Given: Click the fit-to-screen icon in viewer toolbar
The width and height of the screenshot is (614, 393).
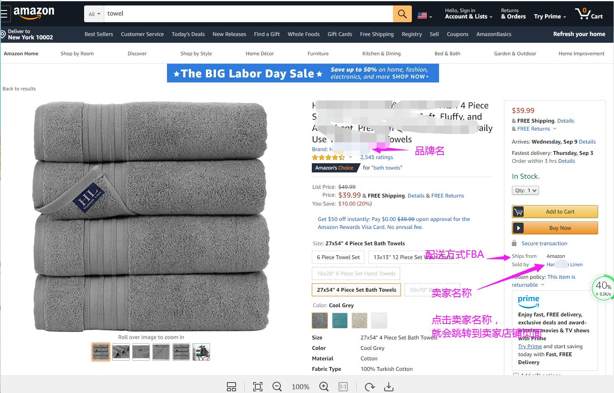Looking at the screenshot, I should [x=258, y=387].
